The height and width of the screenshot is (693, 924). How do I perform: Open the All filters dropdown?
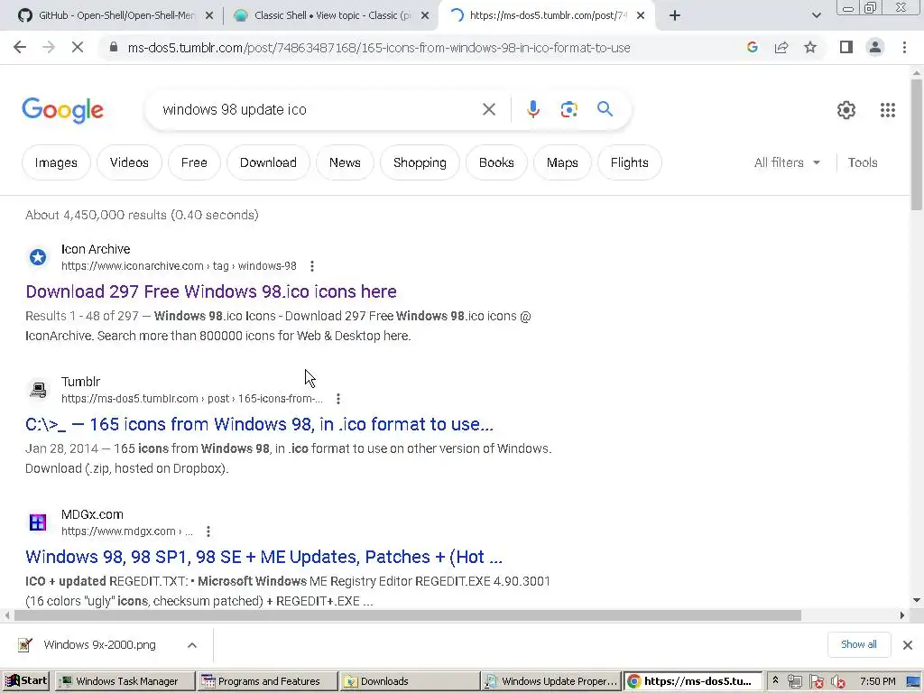(x=787, y=162)
